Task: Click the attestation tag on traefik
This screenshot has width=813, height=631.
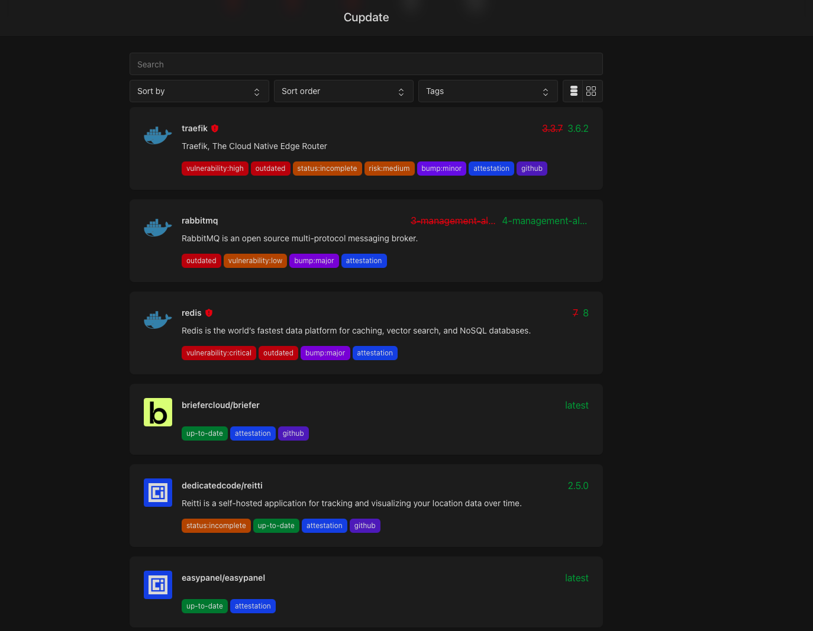Action: [x=491, y=169]
